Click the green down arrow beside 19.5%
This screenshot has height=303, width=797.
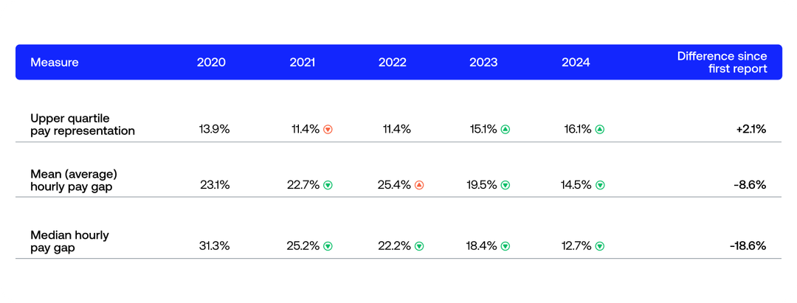point(506,185)
